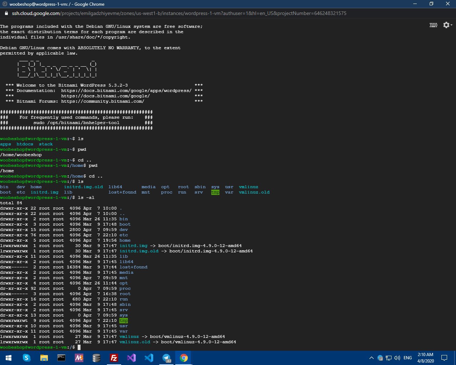456x365 pixels.
Task: Switch the ENG input language indicator
Action: tap(408, 358)
